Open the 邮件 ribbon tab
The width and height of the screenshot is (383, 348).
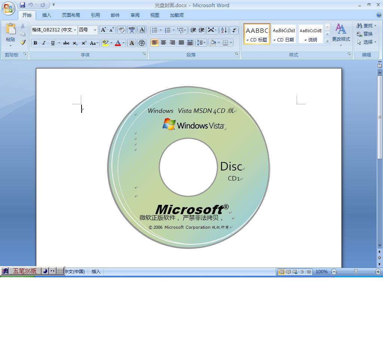pyautogui.click(x=115, y=15)
